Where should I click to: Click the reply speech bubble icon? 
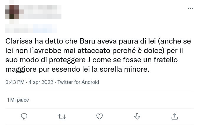tap(24, 116)
